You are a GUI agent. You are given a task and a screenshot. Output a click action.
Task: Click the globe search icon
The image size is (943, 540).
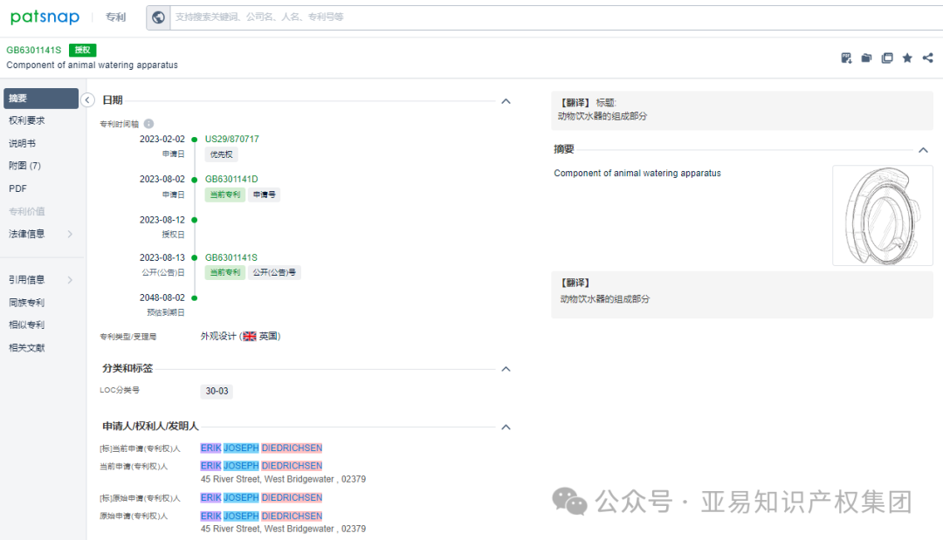tap(158, 17)
